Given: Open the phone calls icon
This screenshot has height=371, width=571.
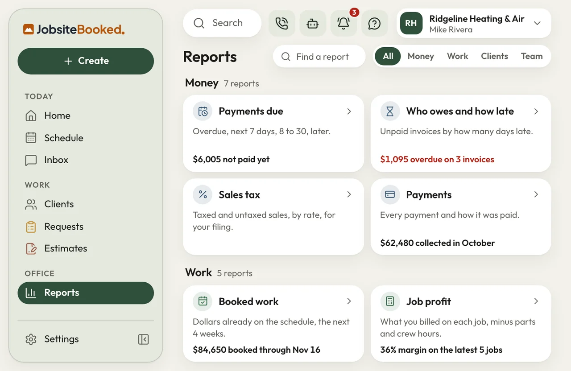Looking at the screenshot, I should [282, 23].
